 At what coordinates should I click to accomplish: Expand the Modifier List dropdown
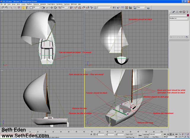click(x=178, y=18)
